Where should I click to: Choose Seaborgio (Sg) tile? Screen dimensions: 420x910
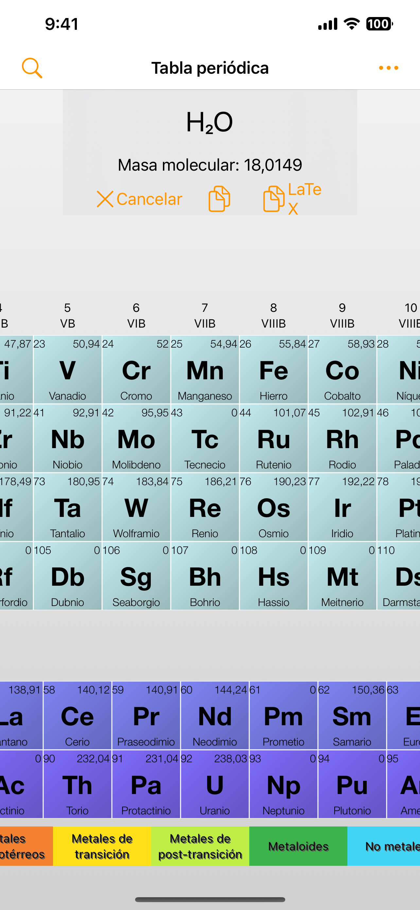point(136,576)
